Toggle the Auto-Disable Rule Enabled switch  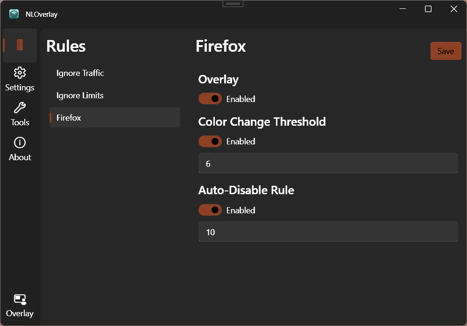pyautogui.click(x=210, y=210)
